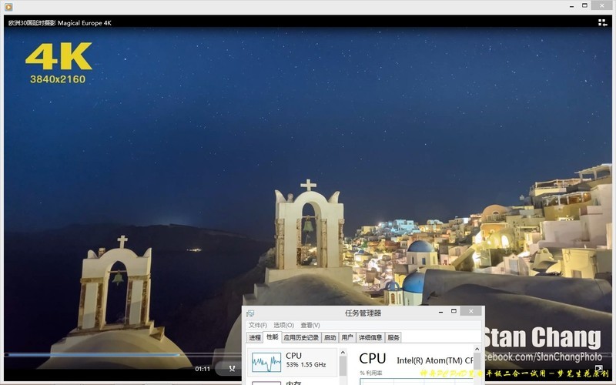The image size is (616, 385).
Task: Click the Intel(R) Atom(TM) CPU name text
Action: point(434,360)
